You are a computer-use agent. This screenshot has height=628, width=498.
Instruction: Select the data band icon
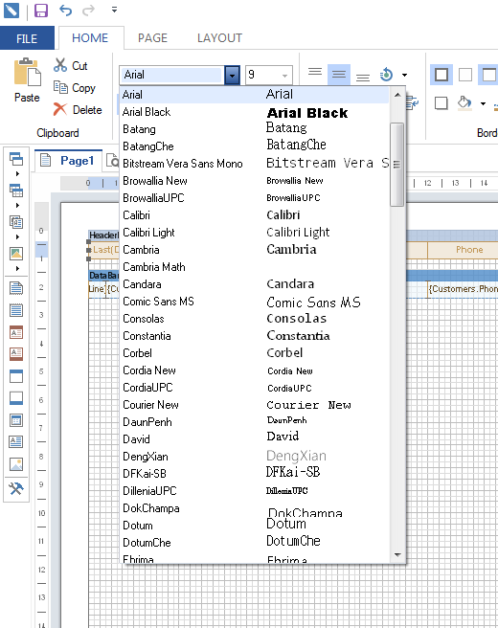pyautogui.click(x=16, y=420)
